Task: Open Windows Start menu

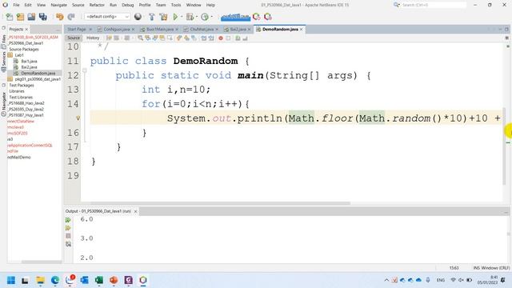Action: [x=10, y=280]
